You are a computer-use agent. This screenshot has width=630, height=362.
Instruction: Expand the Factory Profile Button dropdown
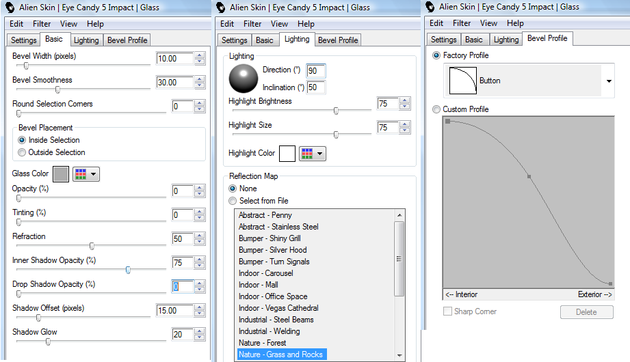(609, 81)
